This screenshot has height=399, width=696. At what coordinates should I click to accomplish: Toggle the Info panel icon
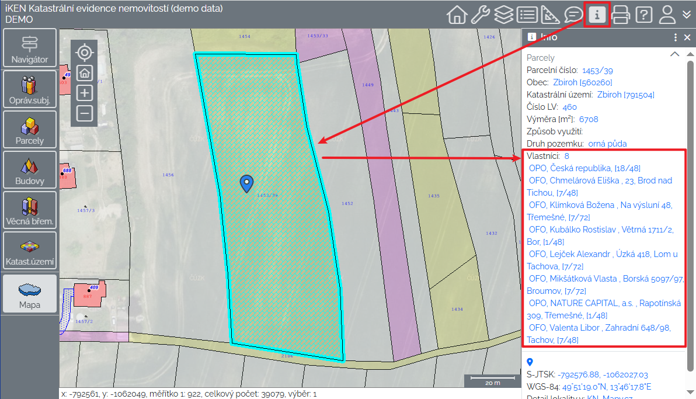tap(597, 15)
